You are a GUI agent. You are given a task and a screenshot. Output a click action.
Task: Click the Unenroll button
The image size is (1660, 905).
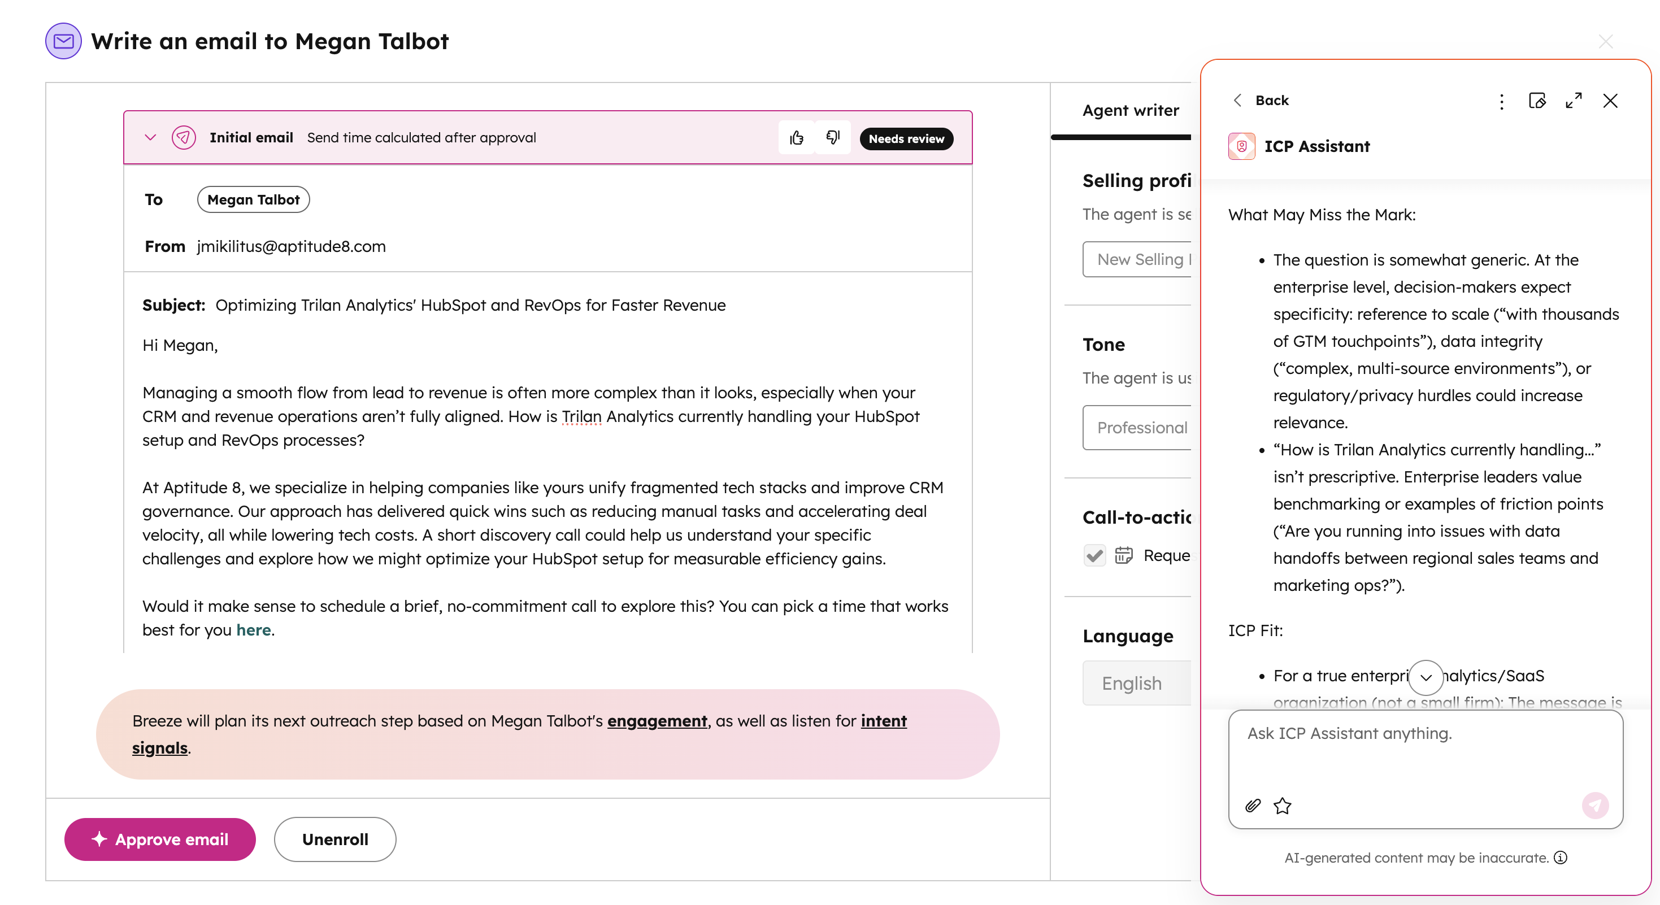pos(335,839)
